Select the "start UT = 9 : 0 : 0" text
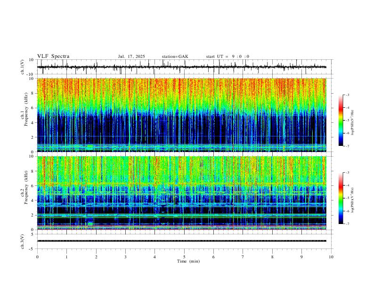 point(227,56)
